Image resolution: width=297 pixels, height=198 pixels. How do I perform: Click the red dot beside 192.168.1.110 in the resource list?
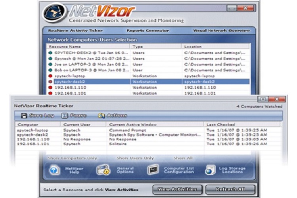50,88
